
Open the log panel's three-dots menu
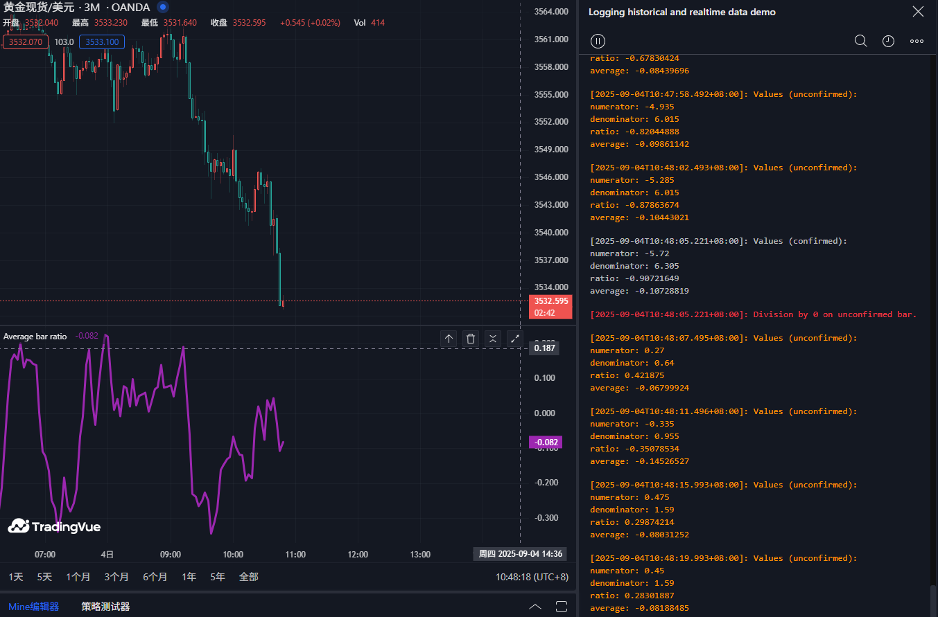click(x=917, y=41)
